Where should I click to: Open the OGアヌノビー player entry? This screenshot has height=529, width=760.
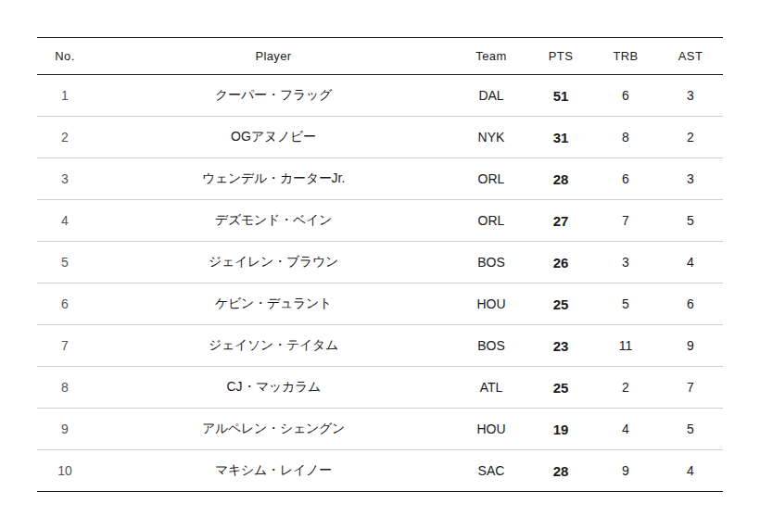click(273, 137)
